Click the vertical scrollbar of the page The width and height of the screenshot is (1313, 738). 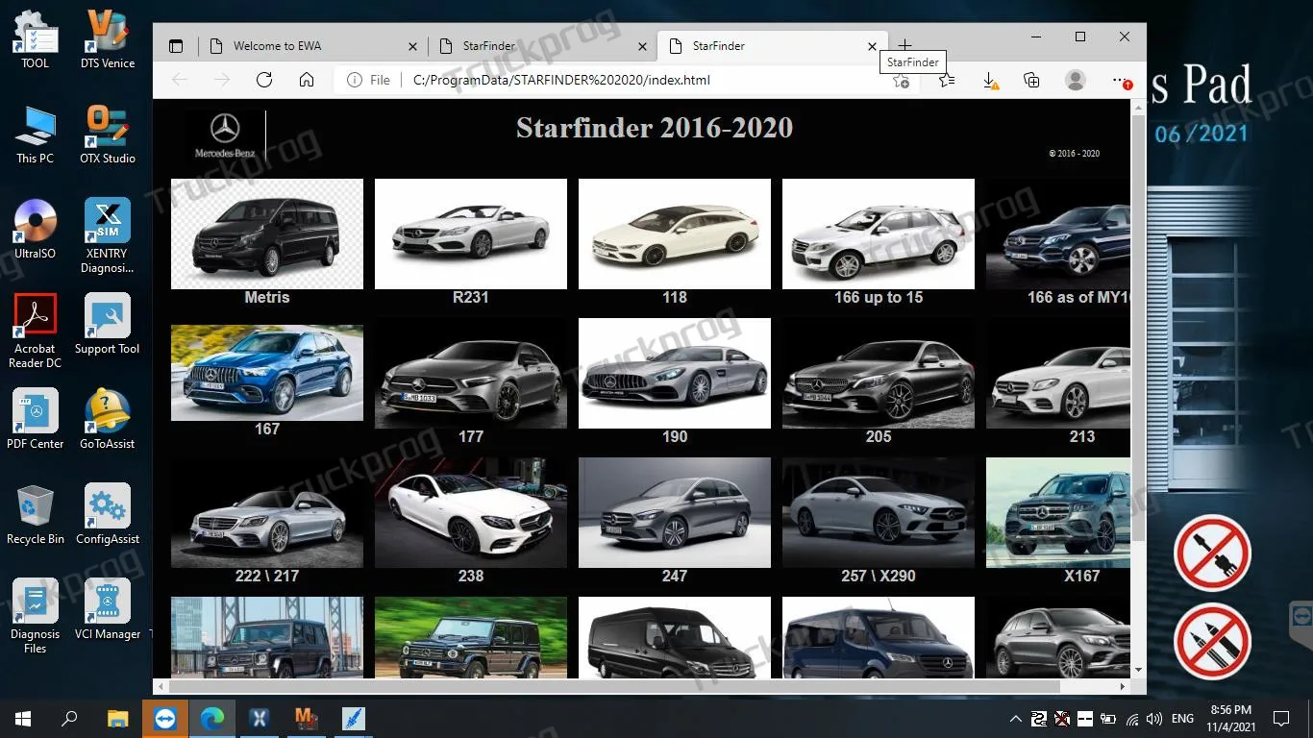click(1138, 327)
